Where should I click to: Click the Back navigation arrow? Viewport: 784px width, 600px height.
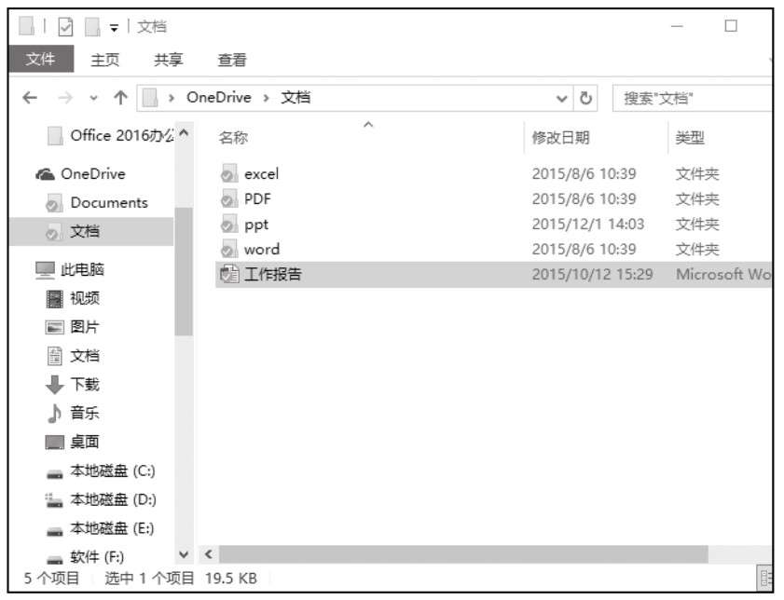[30, 98]
